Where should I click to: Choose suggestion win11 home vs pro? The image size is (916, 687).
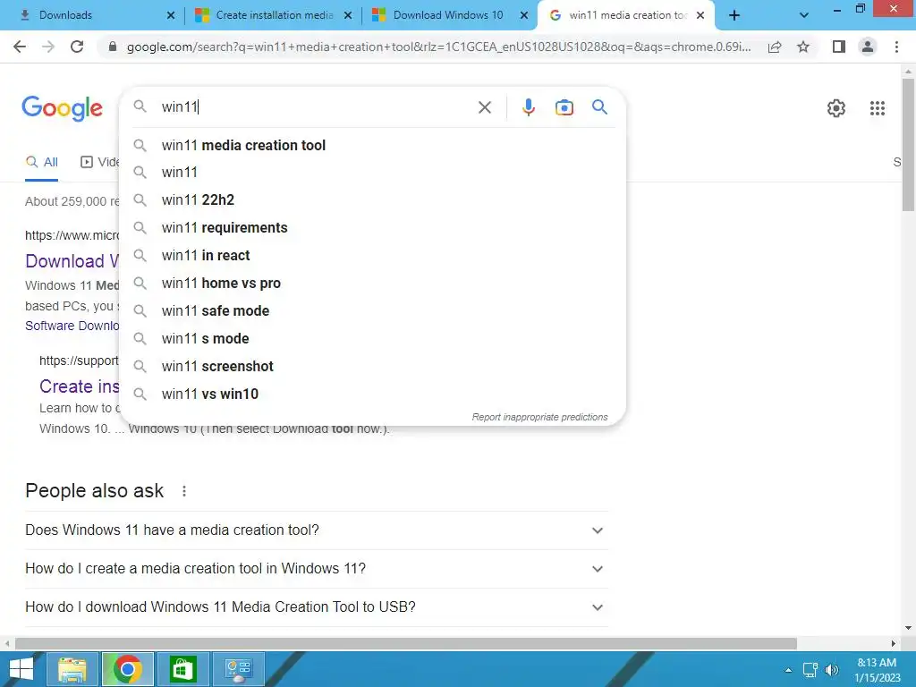372,284
